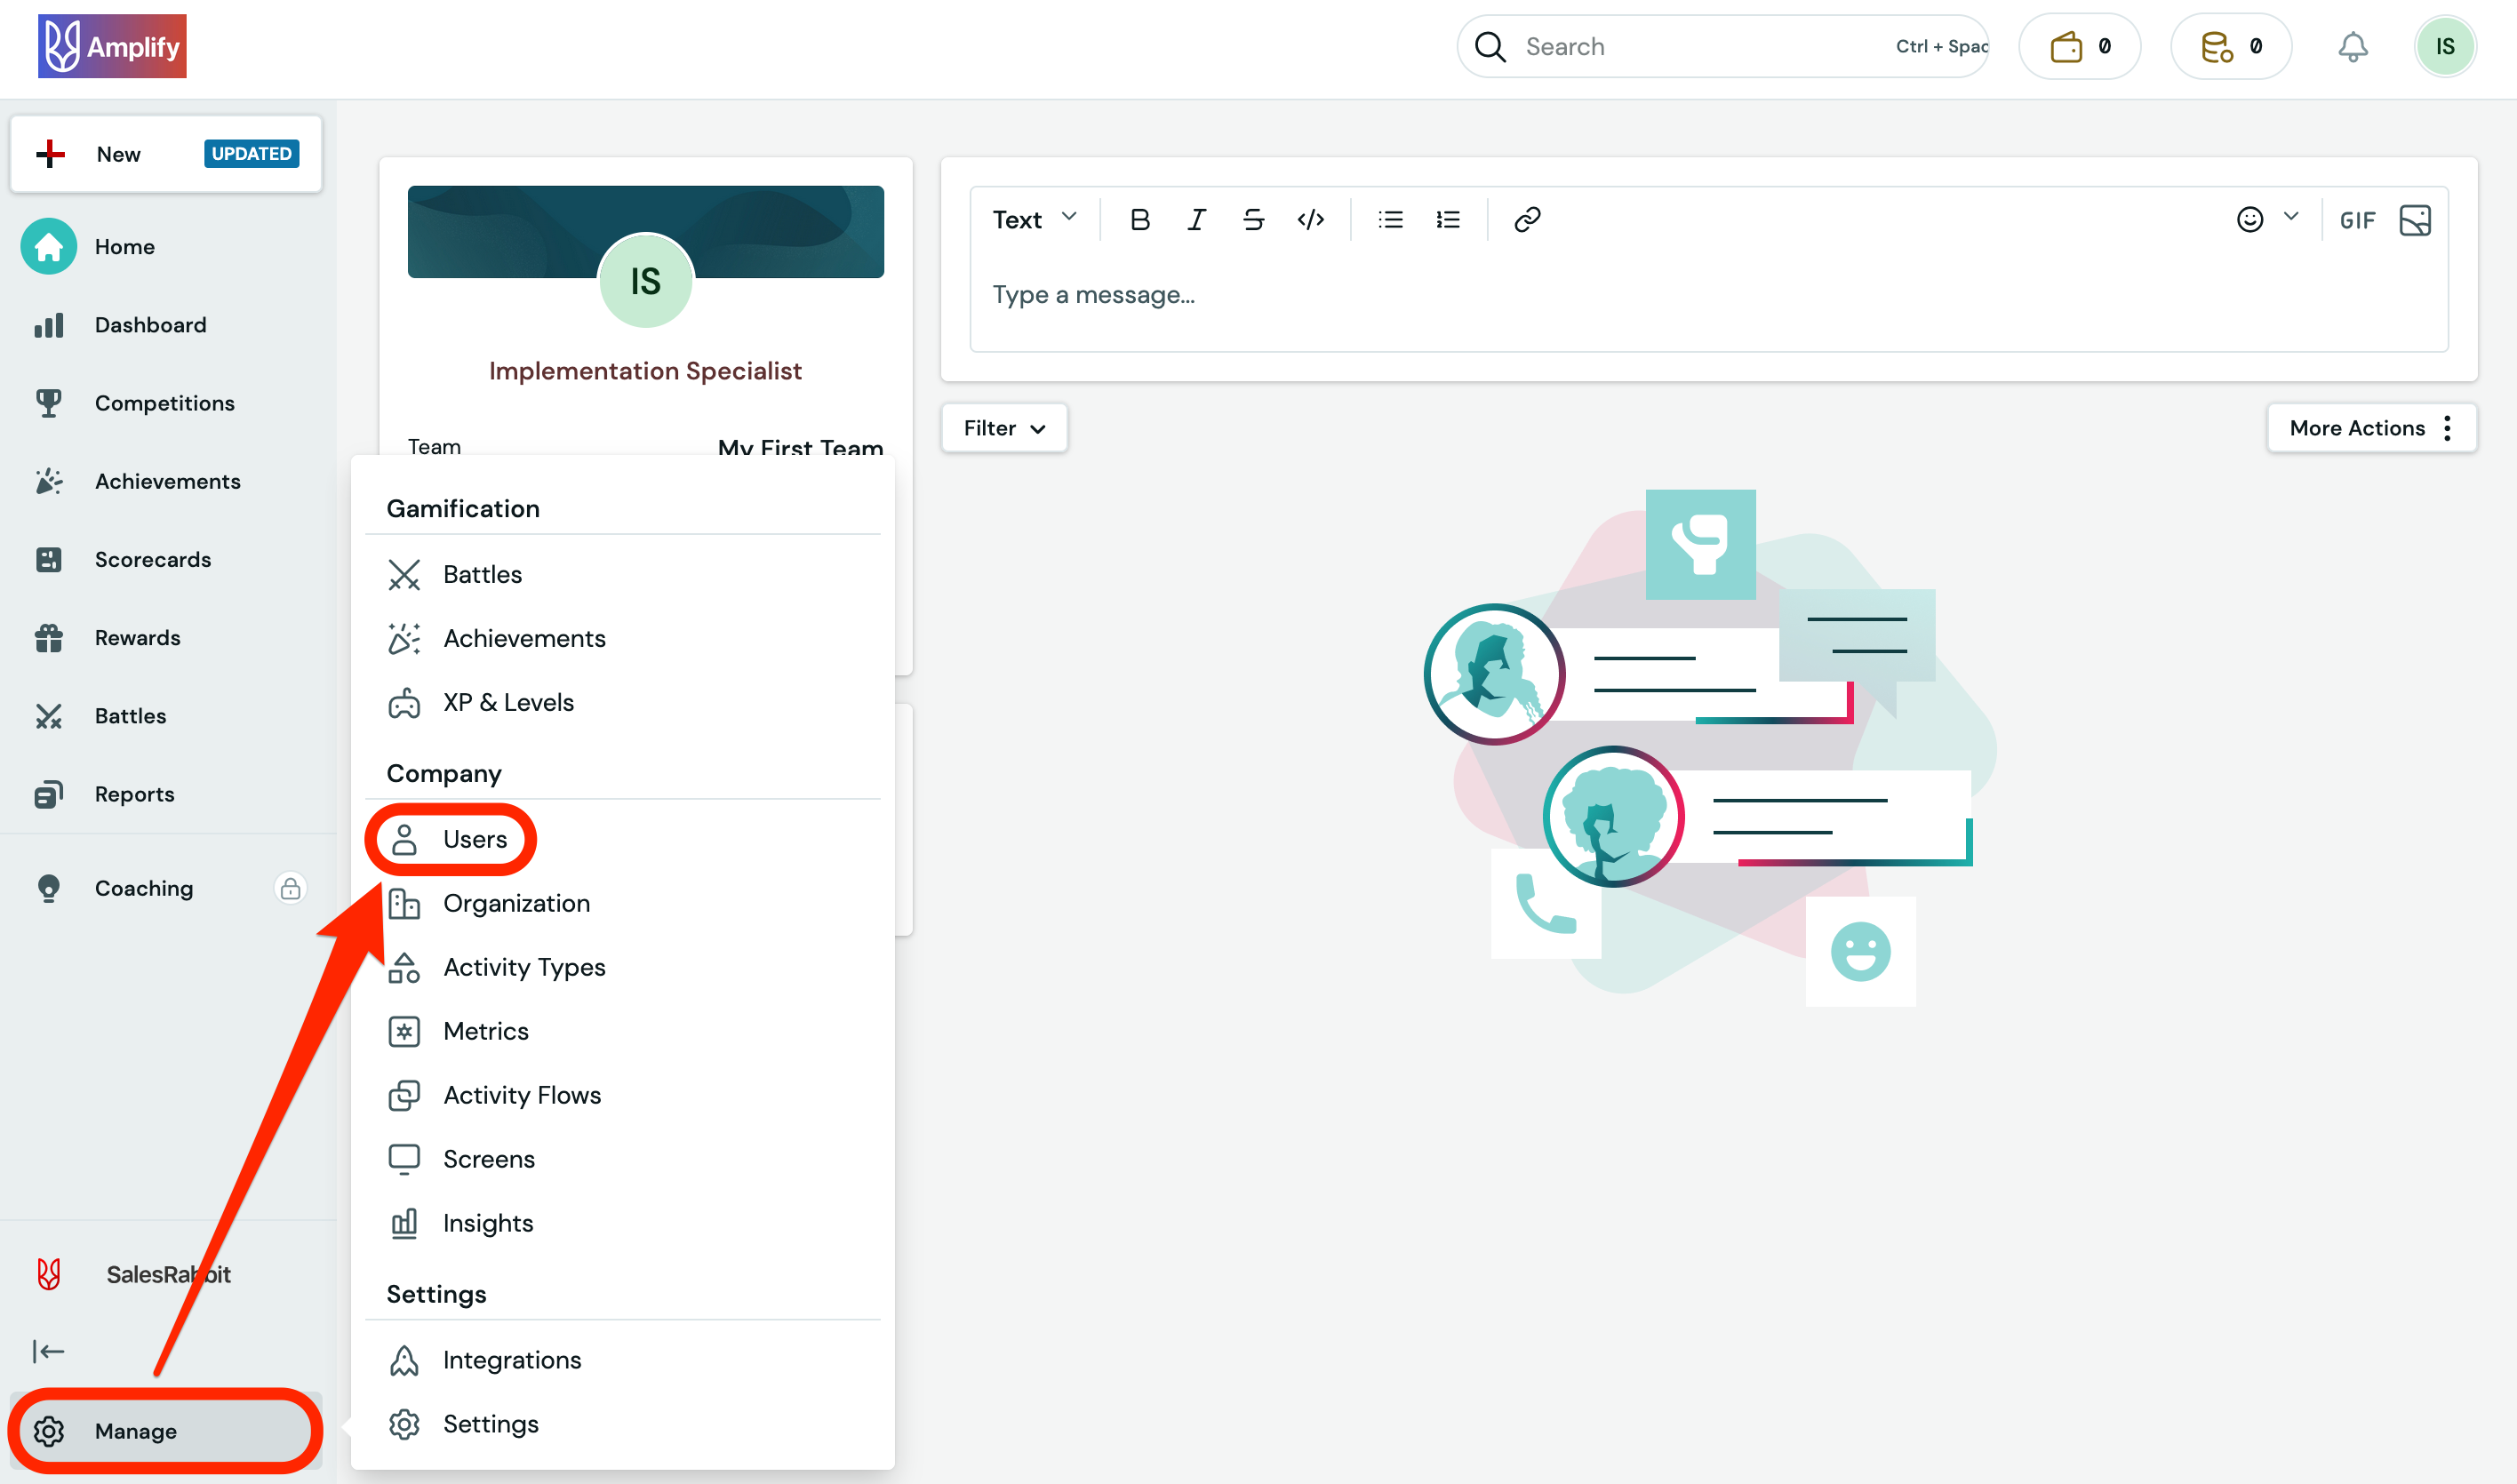Open Activity Flows menu item
Image resolution: width=2517 pixels, height=1484 pixels.
point(521,1095)
